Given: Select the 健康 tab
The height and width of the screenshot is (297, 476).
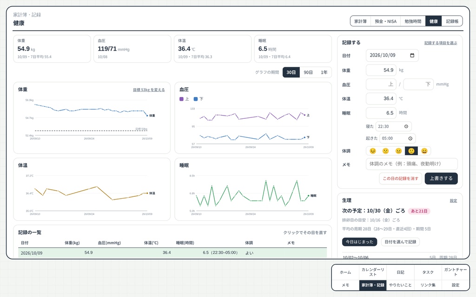Looking at the screenshot, I should [x=434, y=21].
